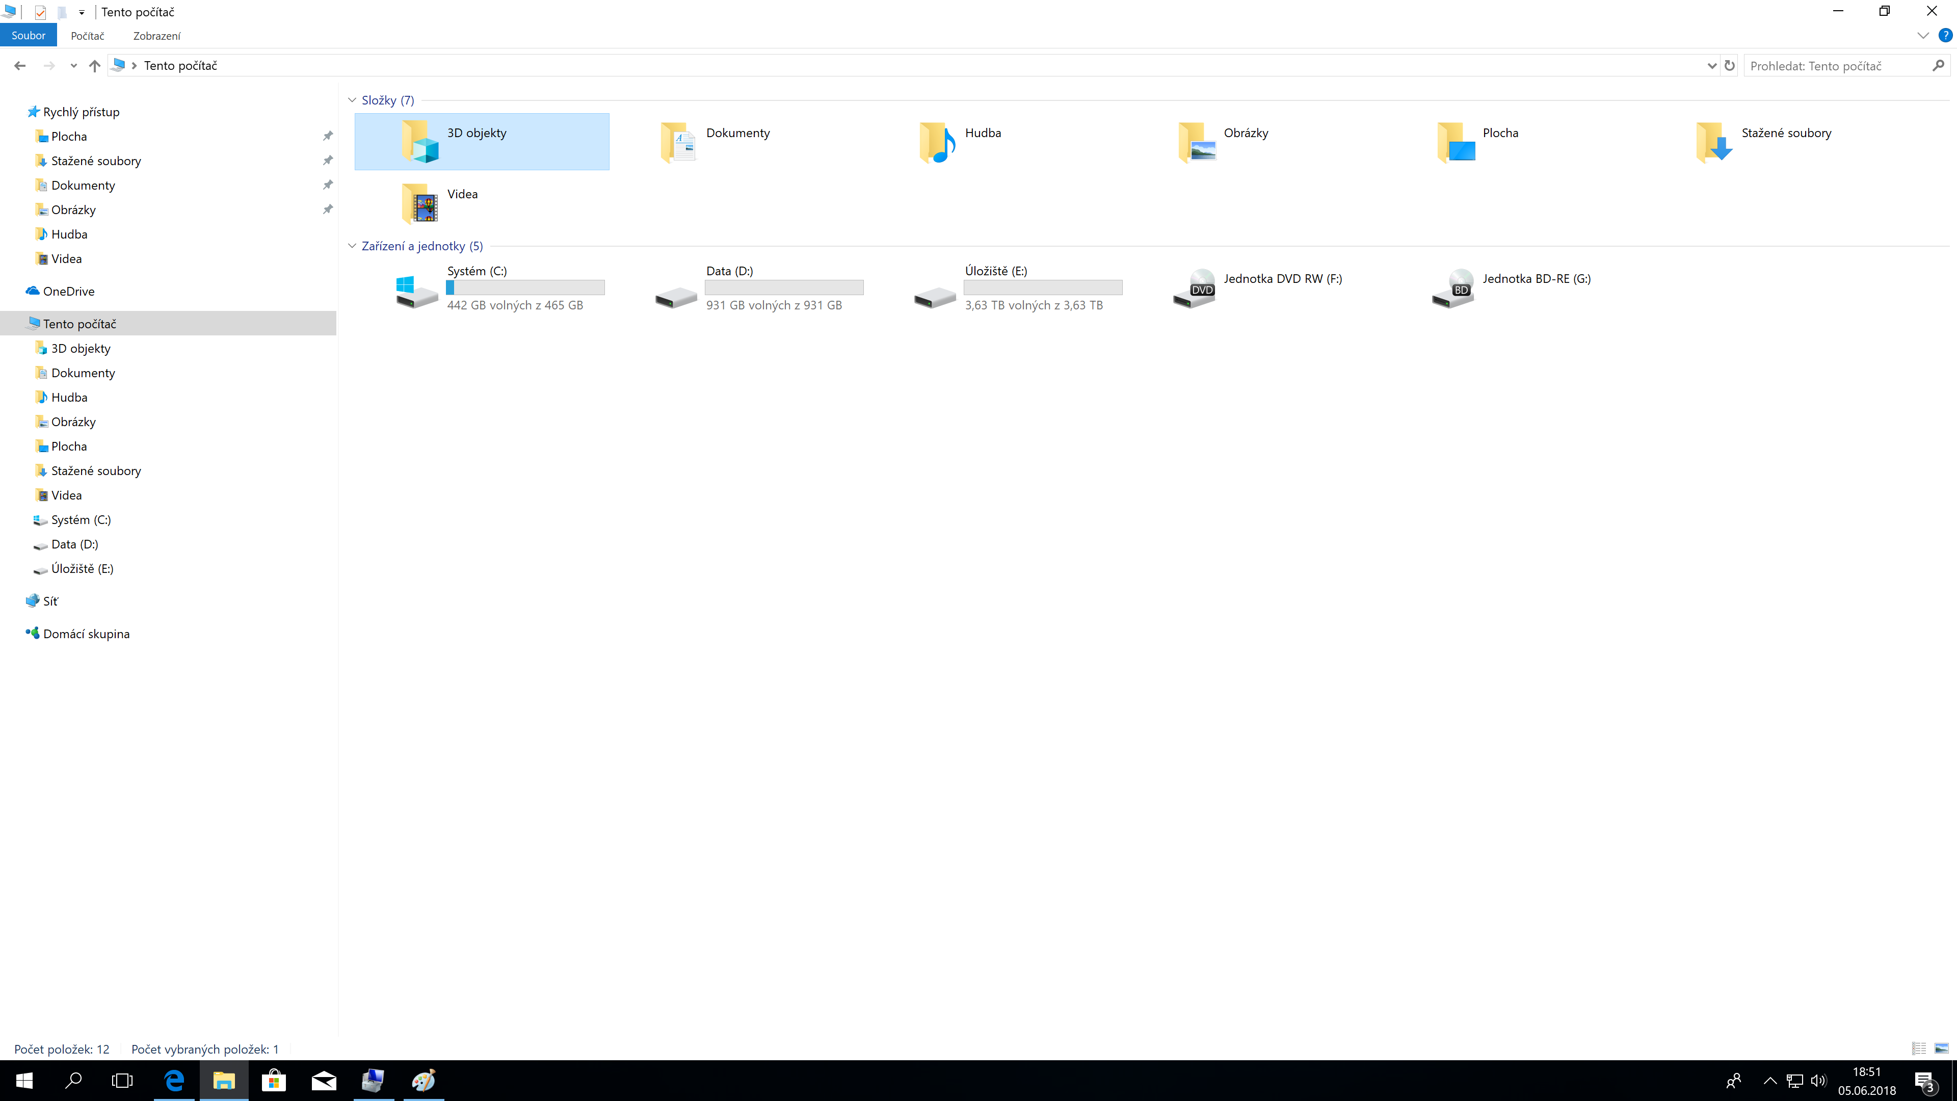Image resolution: width=1957 pixels, height=1101 pixels.
Task: Collapse the Složky (7) group
Action: pyautogui.click(x=352, y=100)
